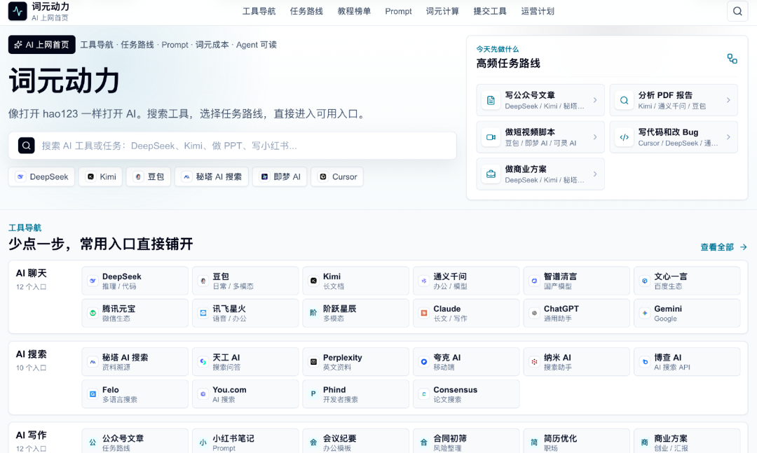
Task: Open the 合同初筛 card
Action: pos(466,441)
